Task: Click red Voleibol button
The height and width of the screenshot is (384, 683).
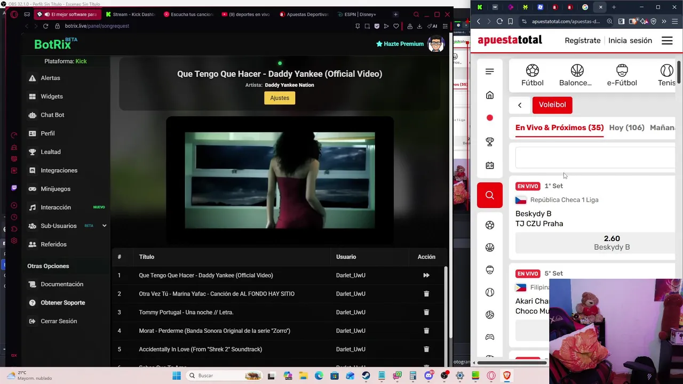Action: pos(552,105)
